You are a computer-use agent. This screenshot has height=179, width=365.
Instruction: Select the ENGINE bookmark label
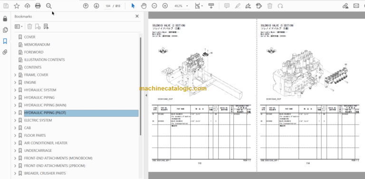click(30, 83)
